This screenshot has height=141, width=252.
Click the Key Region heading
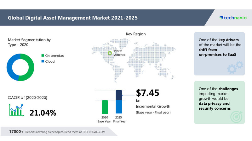(x=136, y=34)
